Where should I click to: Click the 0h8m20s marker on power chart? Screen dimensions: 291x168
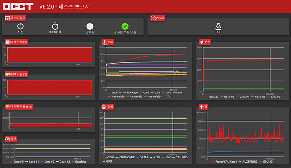tap(270, 94)
